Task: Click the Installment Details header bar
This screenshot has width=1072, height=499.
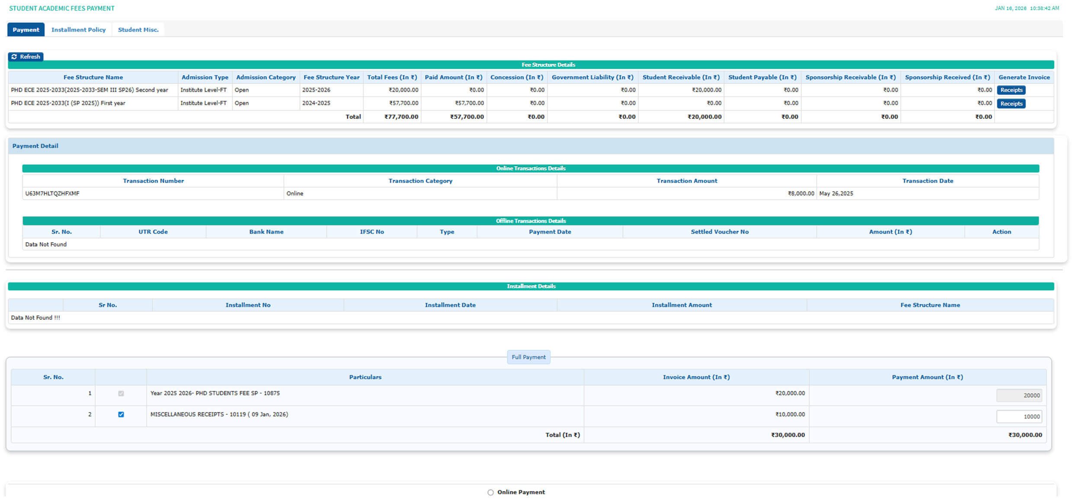Action: [x=531, y=286]
